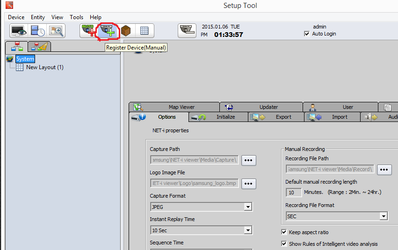Click the partially visible documents tab icon

pos(388,107)
